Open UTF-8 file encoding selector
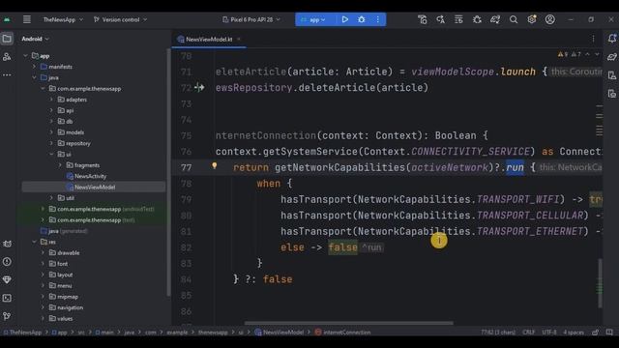 tap(549, 333)
